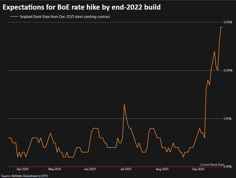The image size is (236, 178).
Task: Click the Aug 2021 axis tab label
Action: coord(162,169)
